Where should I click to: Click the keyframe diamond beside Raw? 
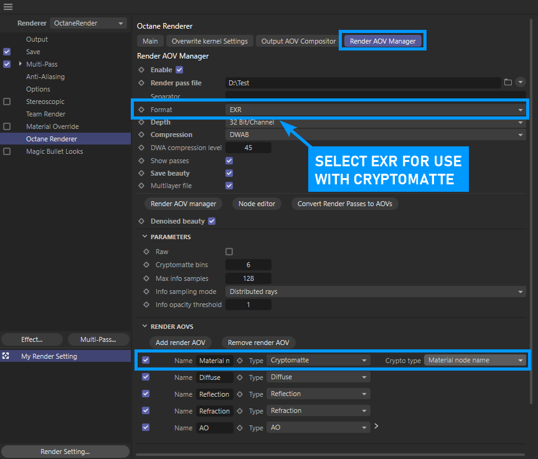coord(146,252)
